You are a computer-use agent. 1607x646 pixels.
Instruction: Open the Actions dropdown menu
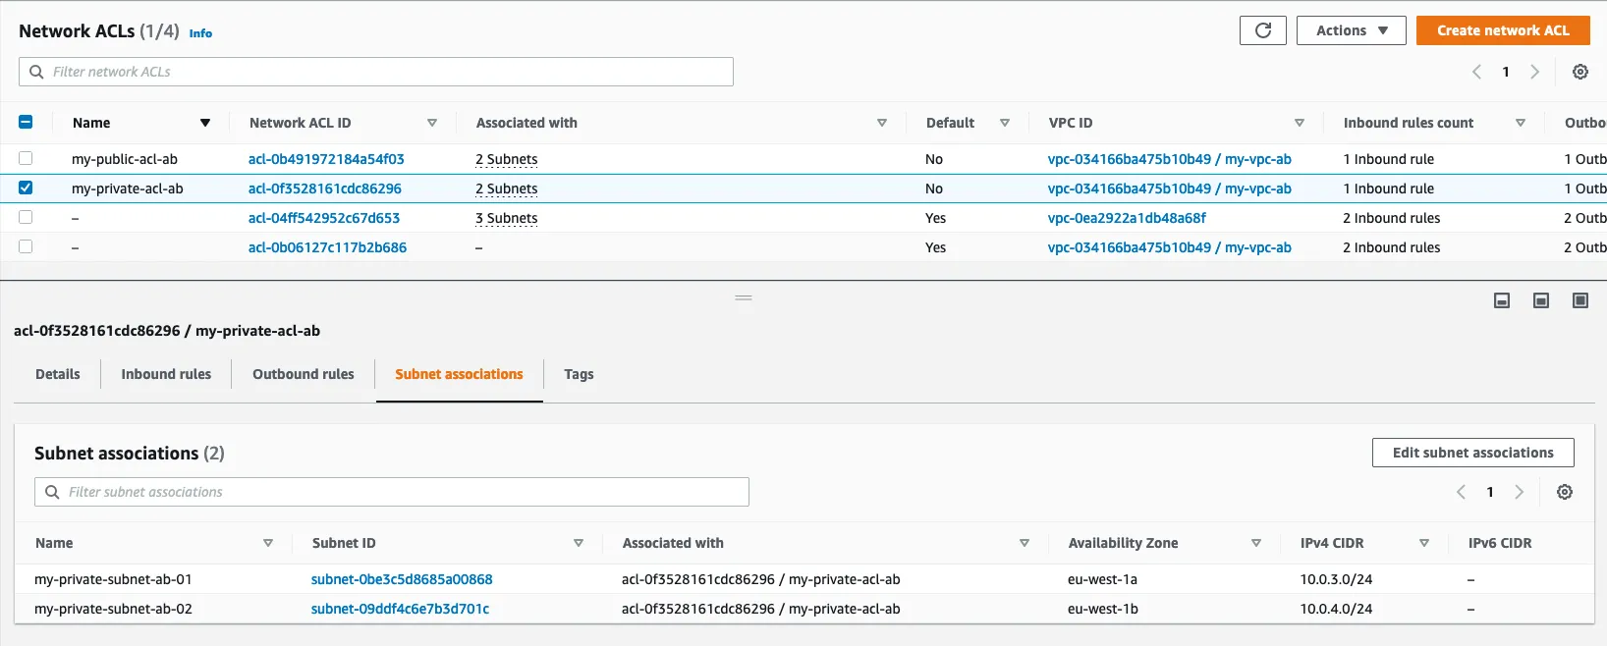coord(1351,30)
